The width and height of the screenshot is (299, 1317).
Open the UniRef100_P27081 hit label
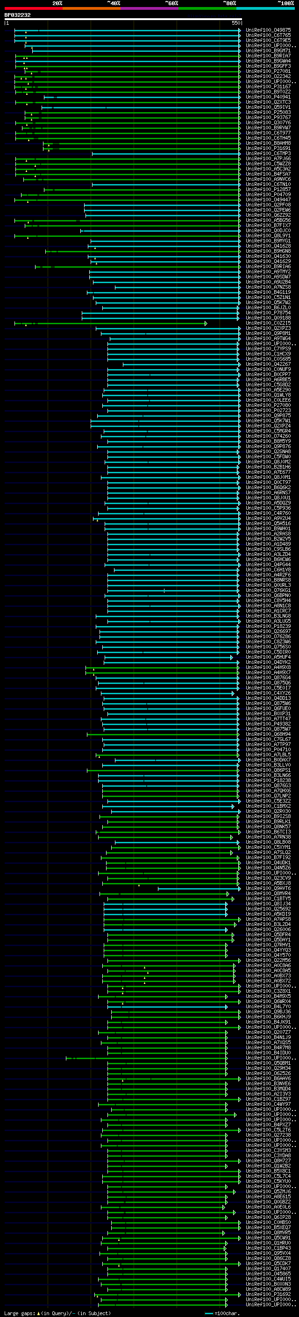[268, 71]
